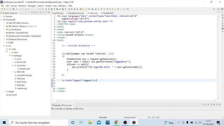Click the toolbar search magnifier icon

214,9
